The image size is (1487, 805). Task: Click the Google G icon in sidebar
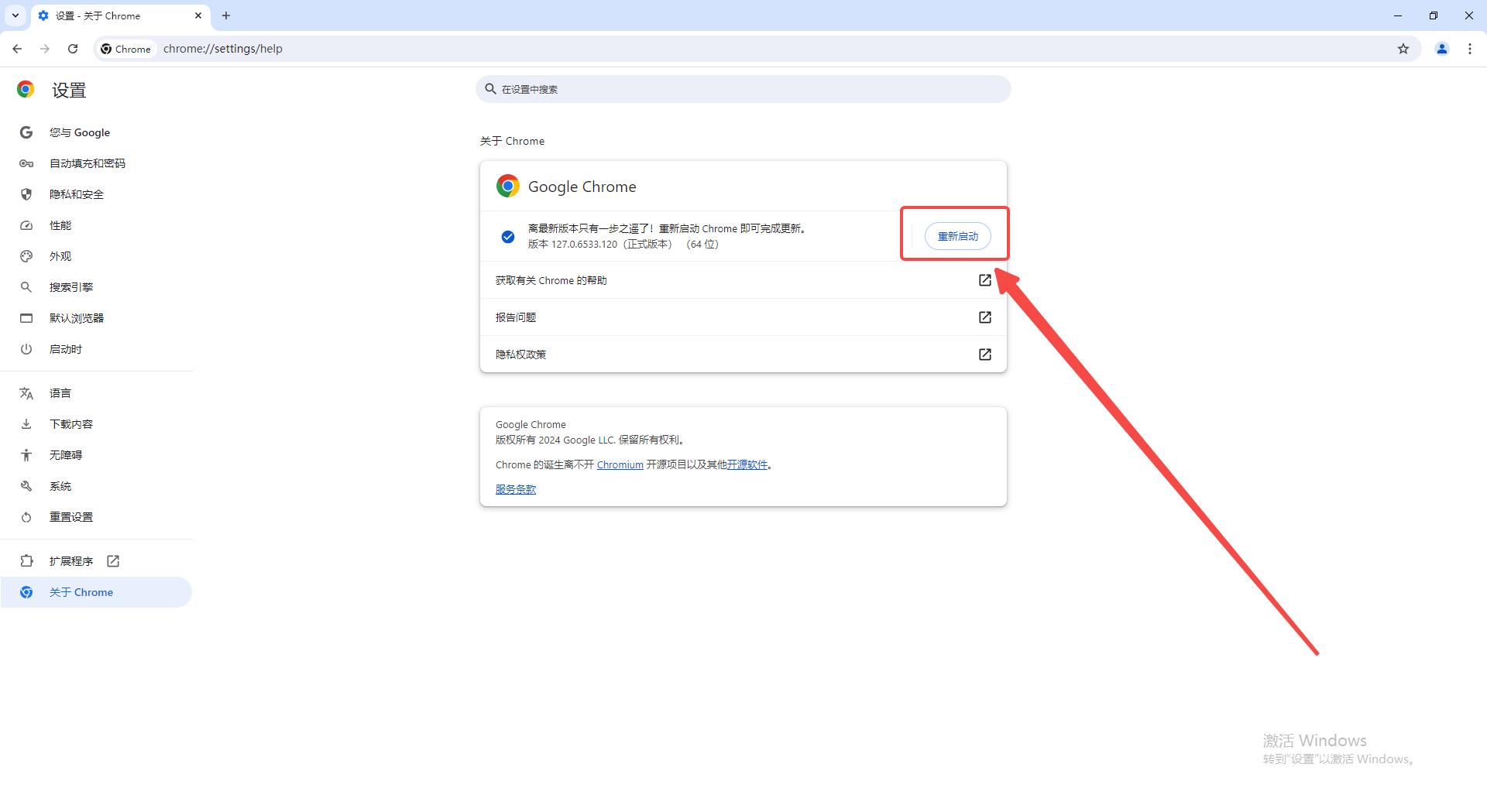[x=26, y=132]
